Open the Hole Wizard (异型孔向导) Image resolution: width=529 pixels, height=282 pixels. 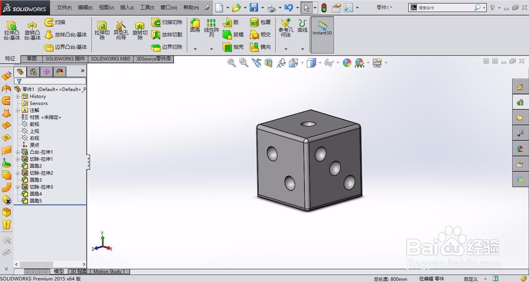click(x=121, y=30)
